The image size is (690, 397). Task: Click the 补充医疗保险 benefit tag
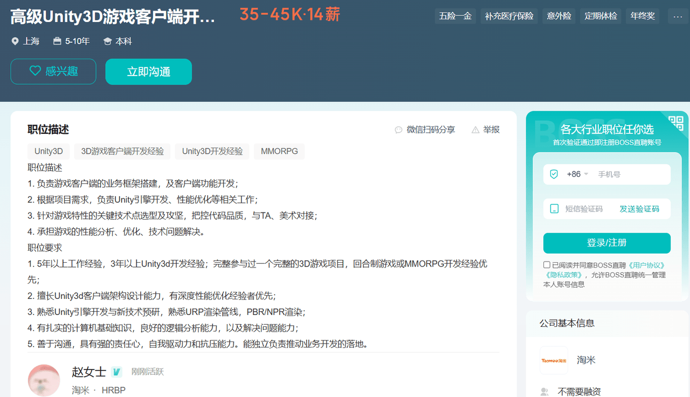coord(509,16)
